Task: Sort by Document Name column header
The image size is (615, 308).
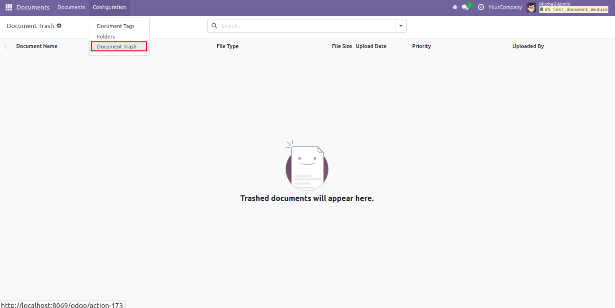Action: [37, 46]
